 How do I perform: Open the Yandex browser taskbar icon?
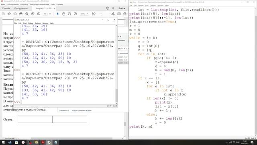23,142
